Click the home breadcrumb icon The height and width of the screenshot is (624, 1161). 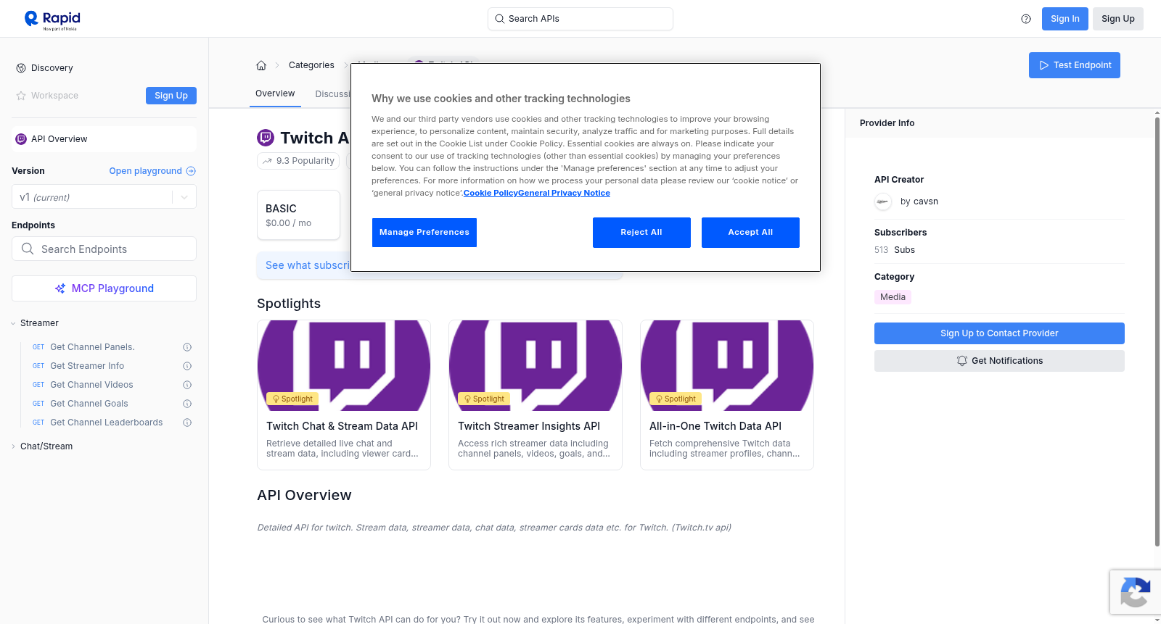click(261, 65)
